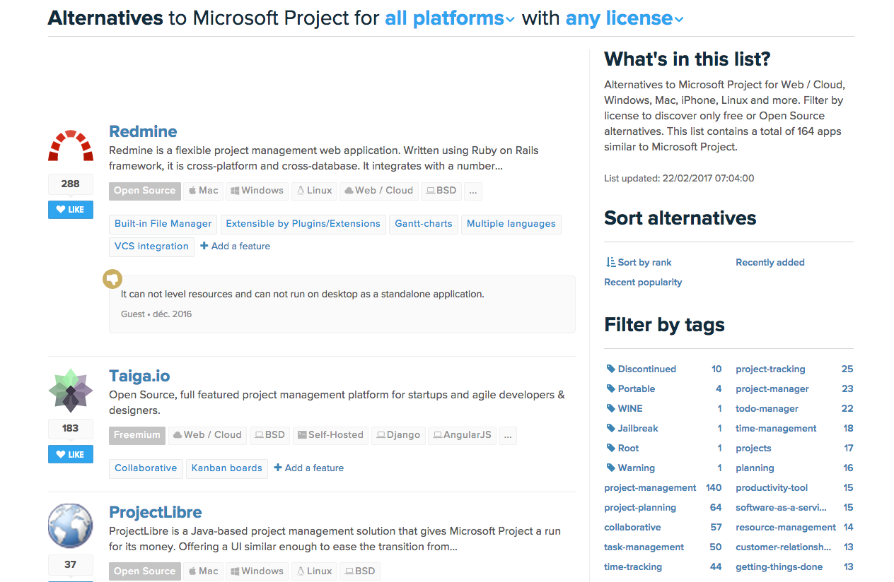The width and height of the screenshot is (894, 582).
Task: Click the ProjectLibre globe icon
Action: click(x=71, y=526)
